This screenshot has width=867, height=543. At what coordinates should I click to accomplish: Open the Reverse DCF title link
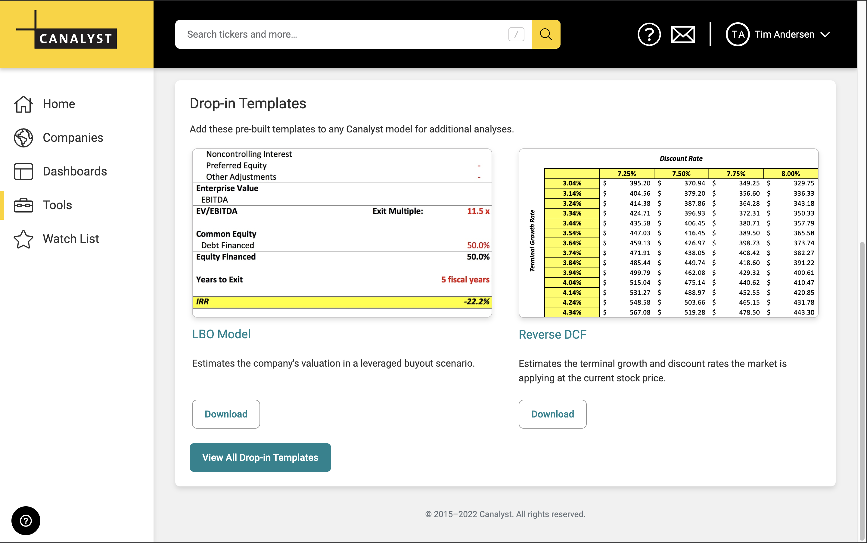tap(552, 334)
